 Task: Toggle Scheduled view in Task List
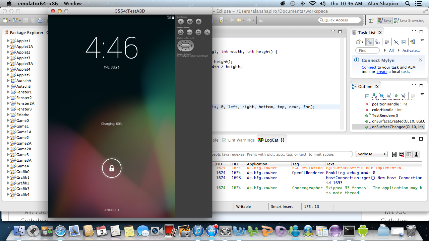[378, 42]
